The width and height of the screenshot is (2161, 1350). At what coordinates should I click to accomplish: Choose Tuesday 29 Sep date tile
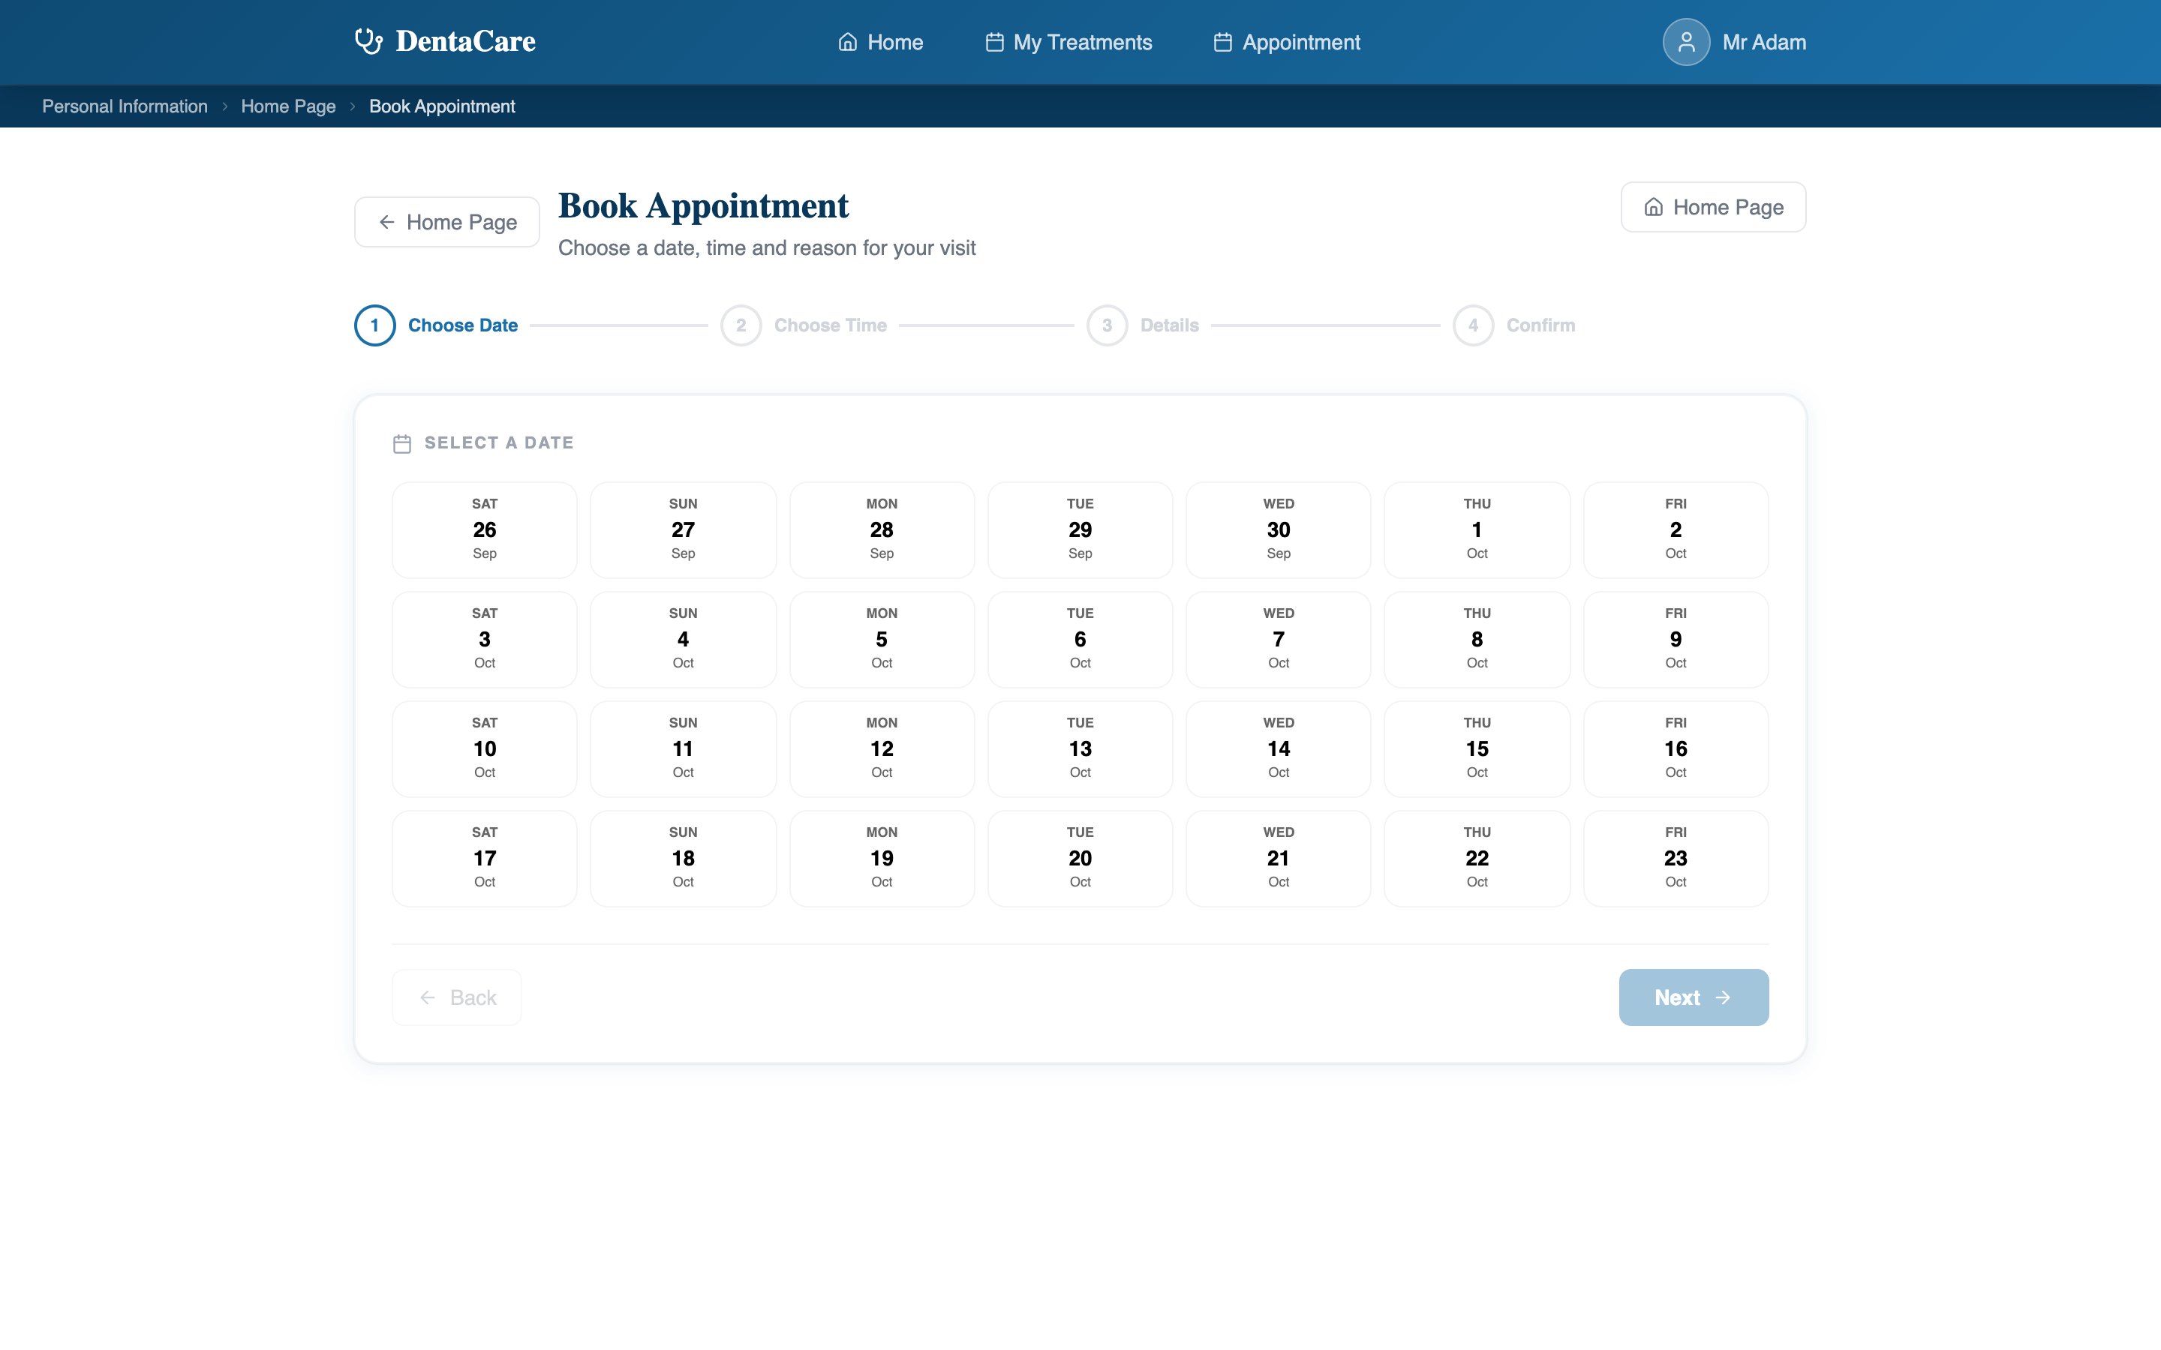1080,529
